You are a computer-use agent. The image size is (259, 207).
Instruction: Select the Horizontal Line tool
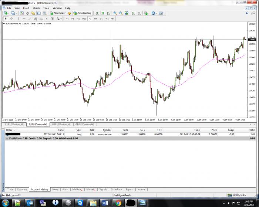(24, 18)
